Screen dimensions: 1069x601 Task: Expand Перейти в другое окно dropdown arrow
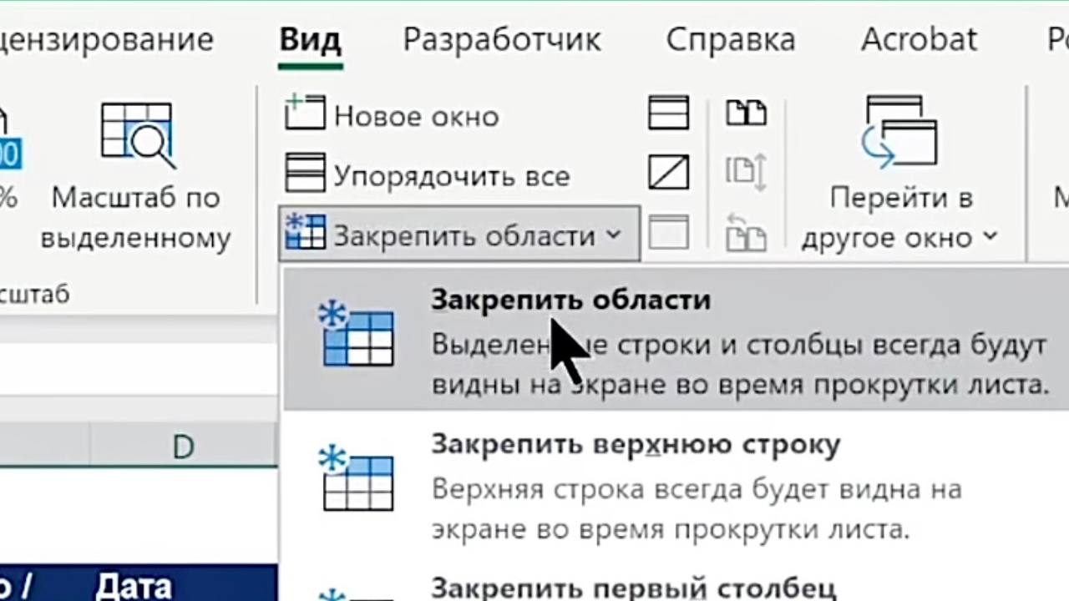[x=990, y=237]
